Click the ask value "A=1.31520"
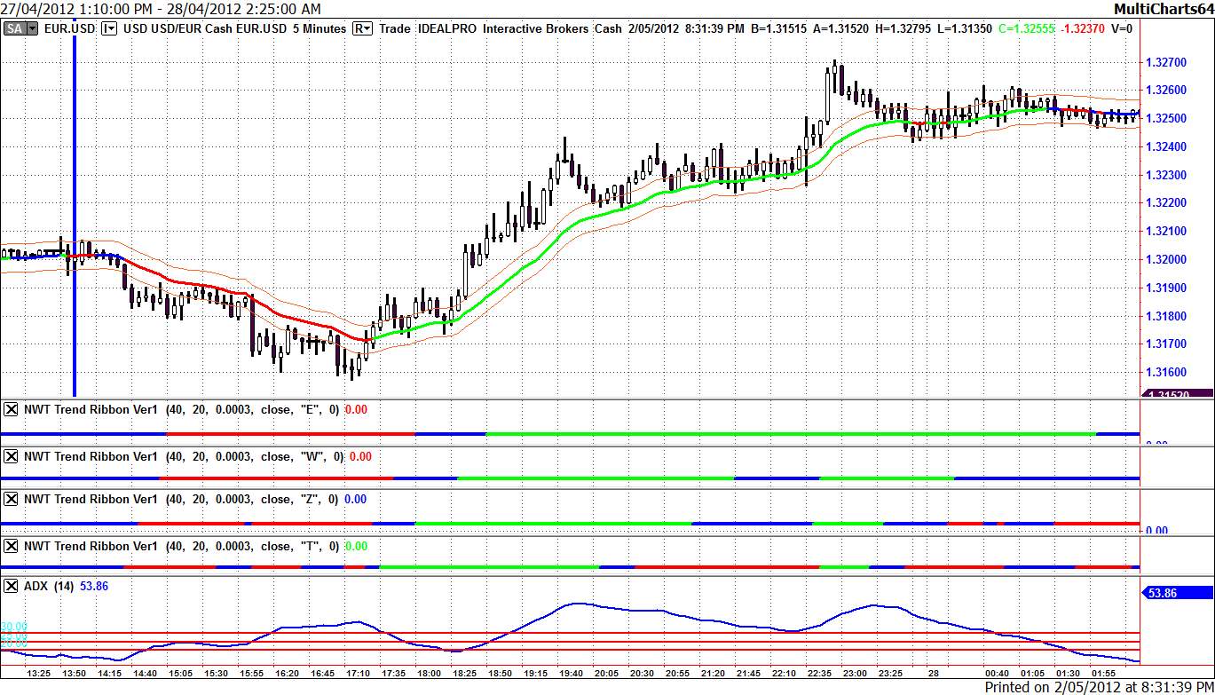1215x695 pixels. pyautogui.click(x=841, y=28)
